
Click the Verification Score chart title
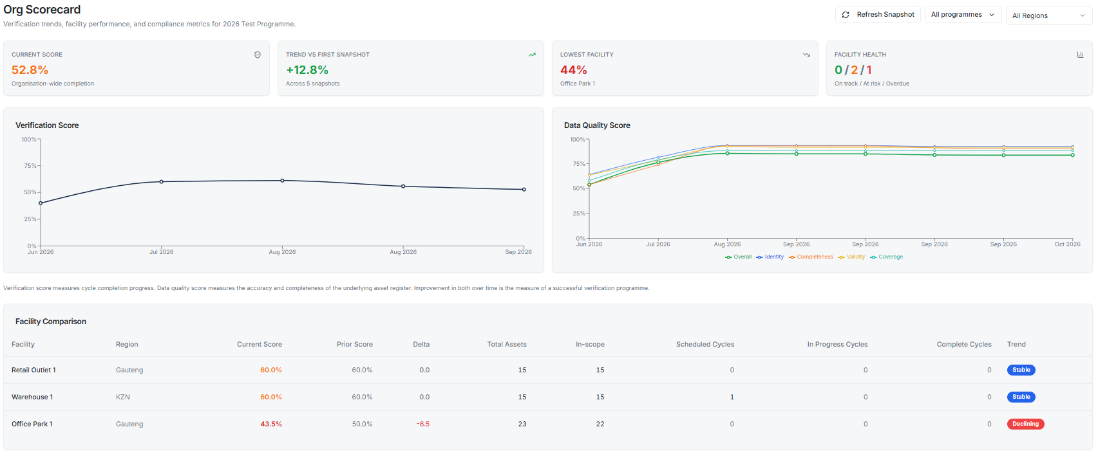pyautogui.click(x=47, y=125)
